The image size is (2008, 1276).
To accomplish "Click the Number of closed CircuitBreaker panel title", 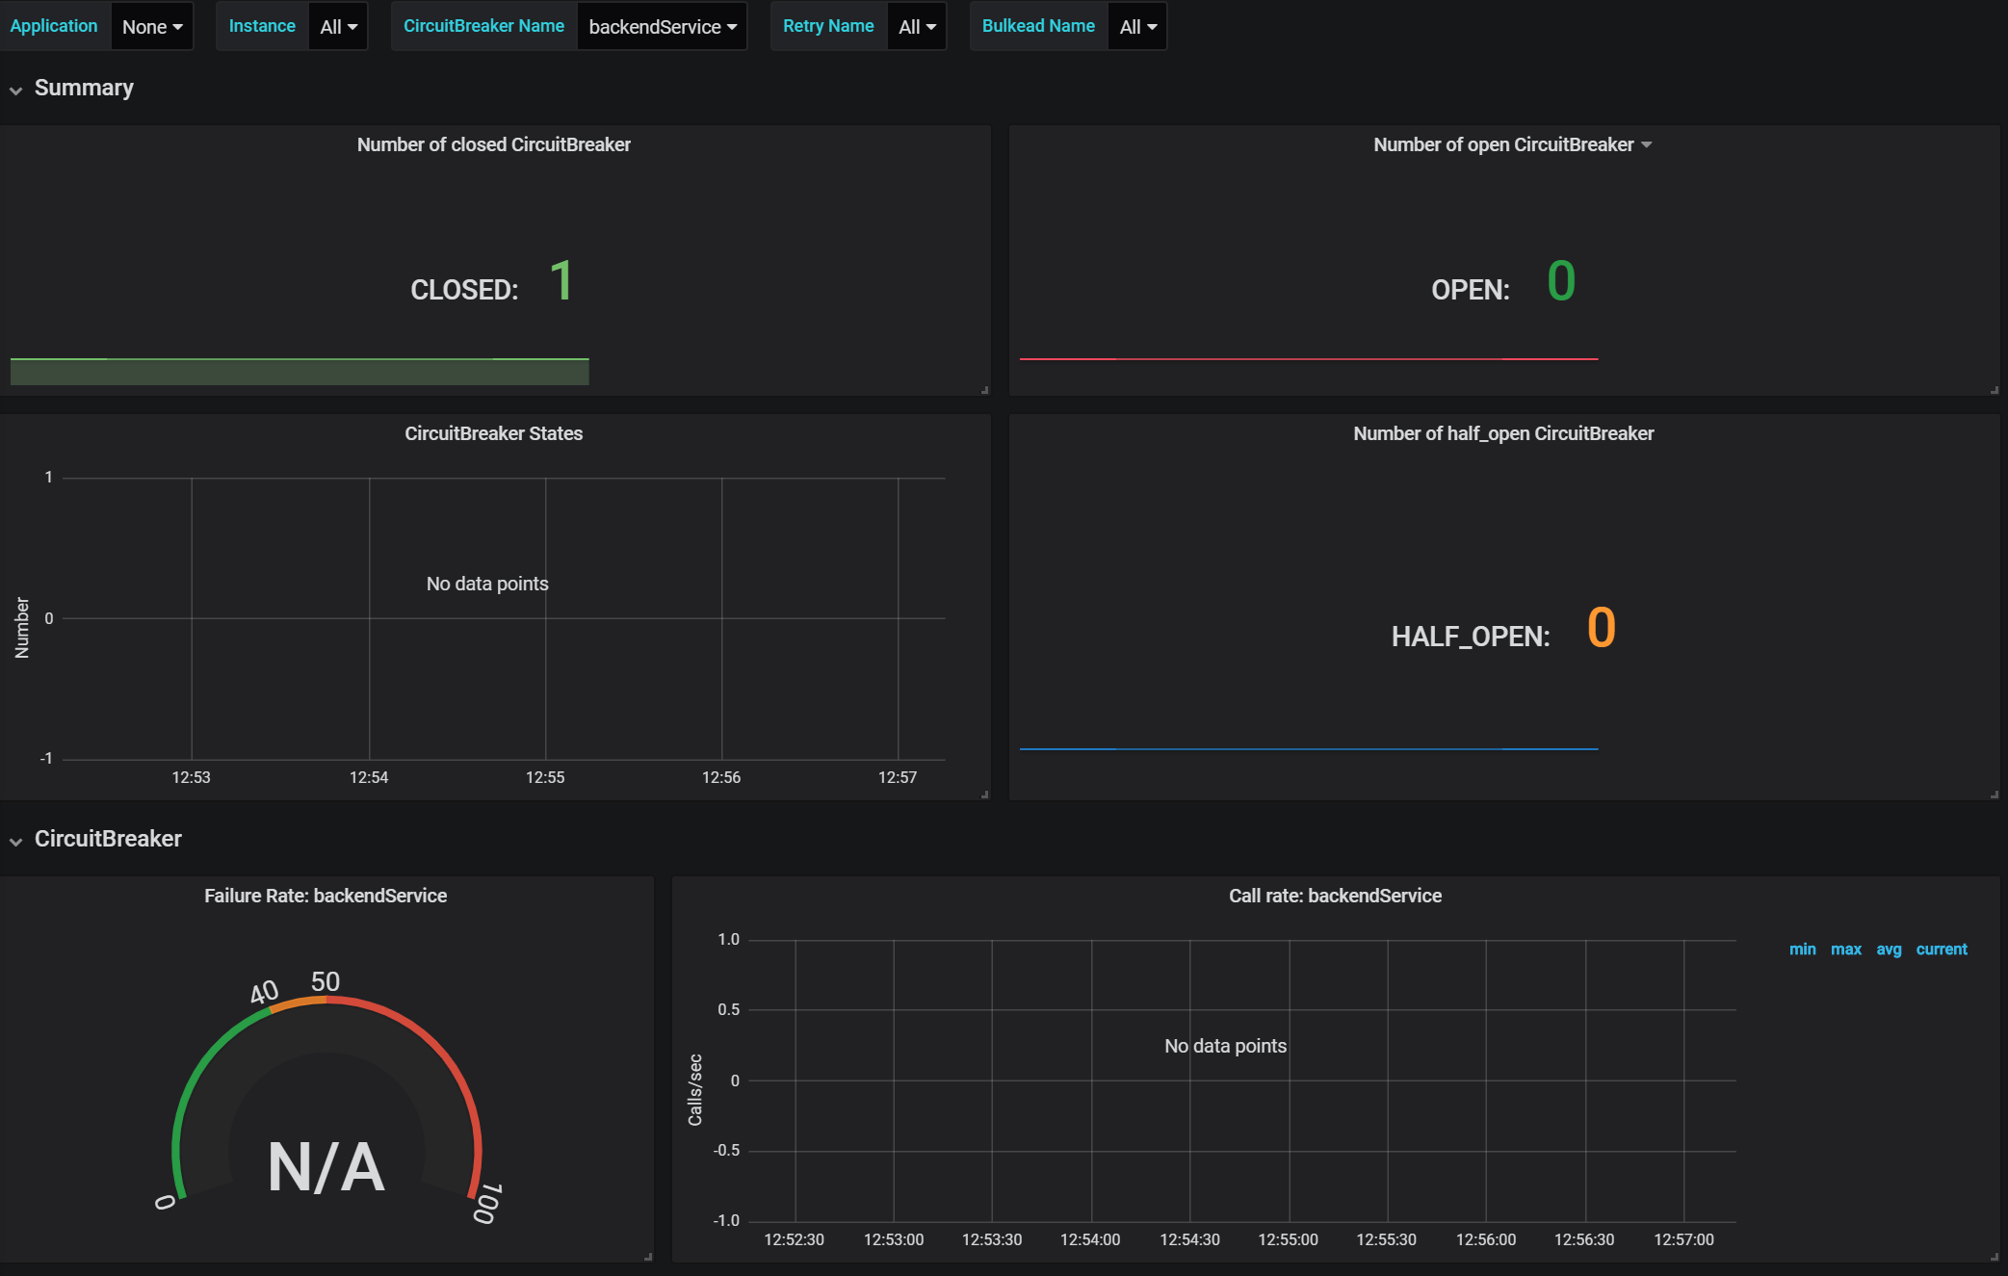I will [x=493, y=144].
